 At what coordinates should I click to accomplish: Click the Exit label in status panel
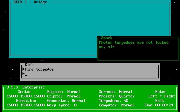[x=159, y=101]
